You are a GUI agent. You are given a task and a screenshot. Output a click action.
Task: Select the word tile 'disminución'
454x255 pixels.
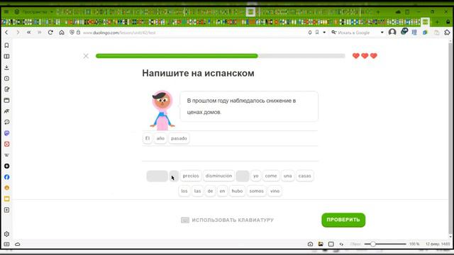pyautogui.click(x=218, y=176)
